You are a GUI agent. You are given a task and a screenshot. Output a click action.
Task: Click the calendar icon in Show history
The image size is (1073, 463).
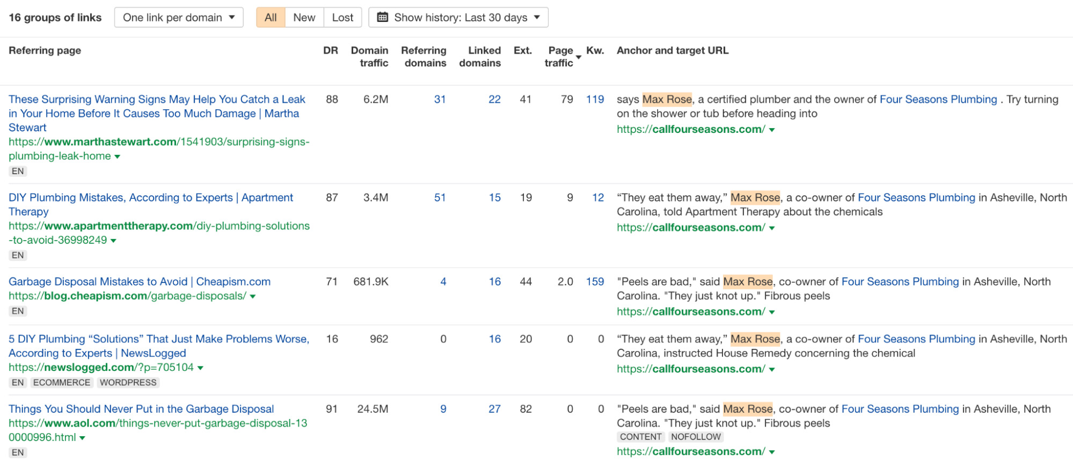pos(383,18)
